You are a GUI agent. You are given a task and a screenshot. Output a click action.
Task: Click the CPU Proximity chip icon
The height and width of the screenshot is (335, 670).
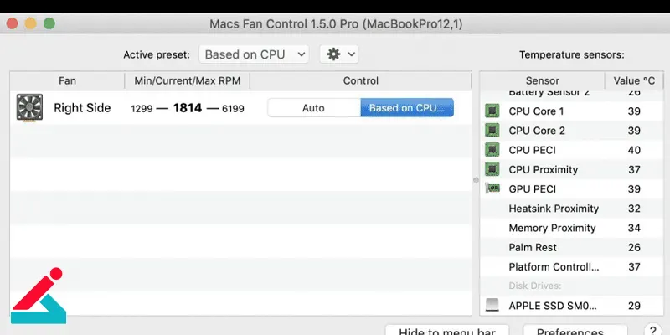[492, 169]
